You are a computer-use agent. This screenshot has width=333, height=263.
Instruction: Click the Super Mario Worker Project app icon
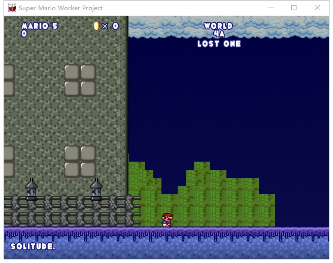coord(12,8)
